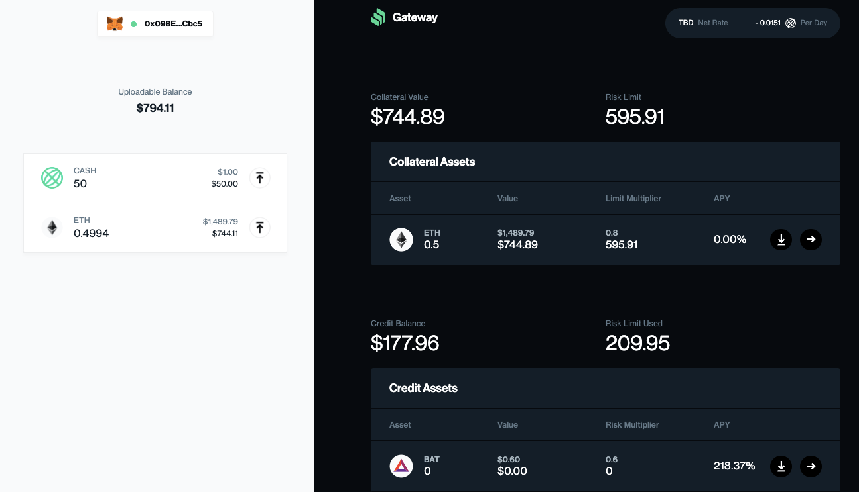This screenshot has height=492, width=859.
Task: Click the $744.11 ETH wallet value
Action: pyautogui.click(x=225, y=234)
